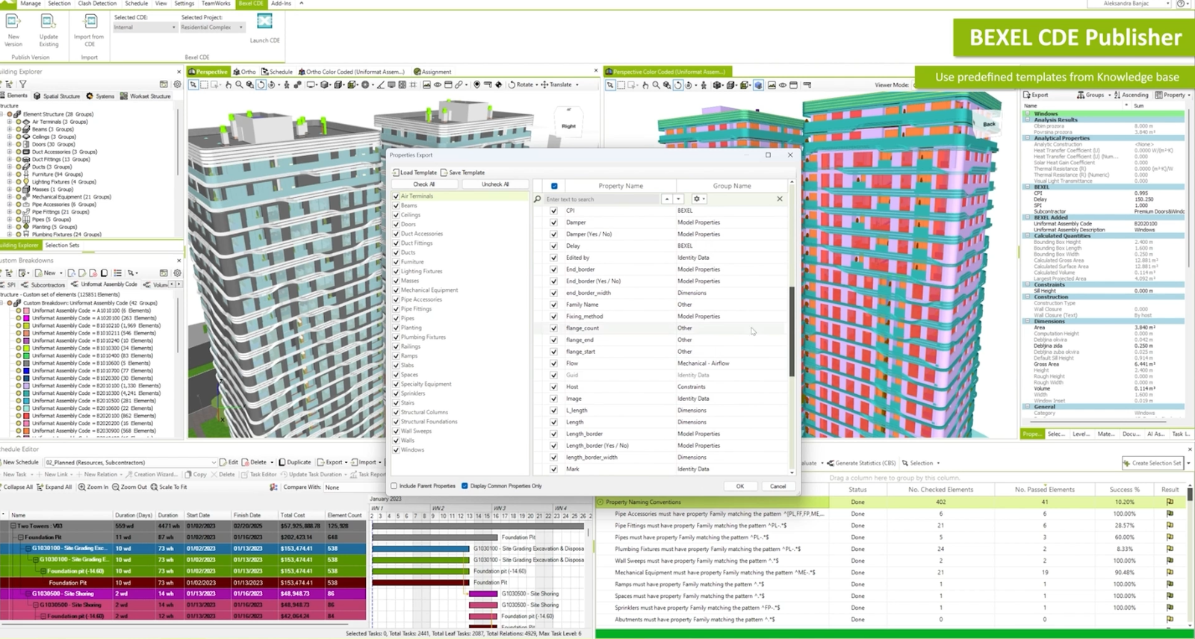Screen dimensions: 1195x639
Task: Open the Selected Project Residential Complex dropdown
Action: pos(212,28)
